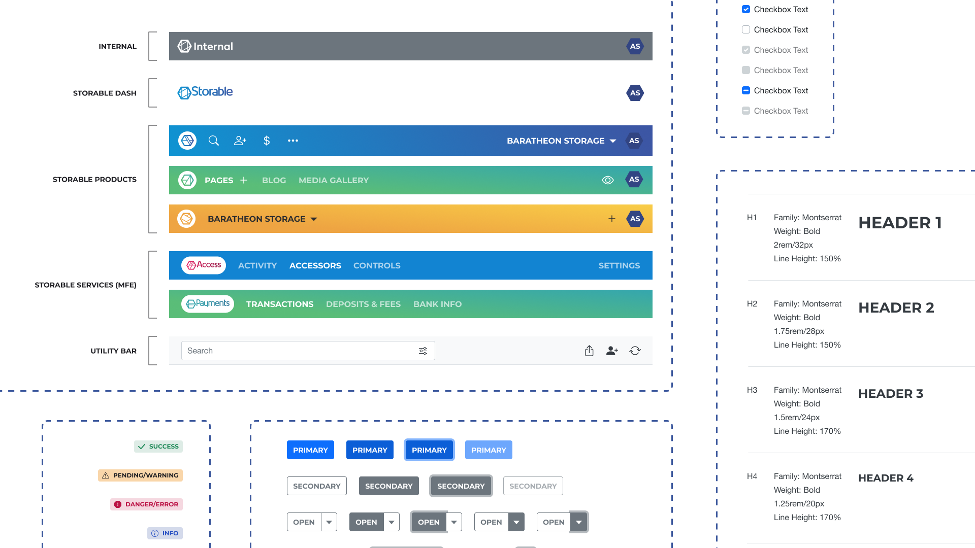The image size is (975, 548).
Task: Check the empty white checkbox labeled Checkbox Text
Action: 745,29
